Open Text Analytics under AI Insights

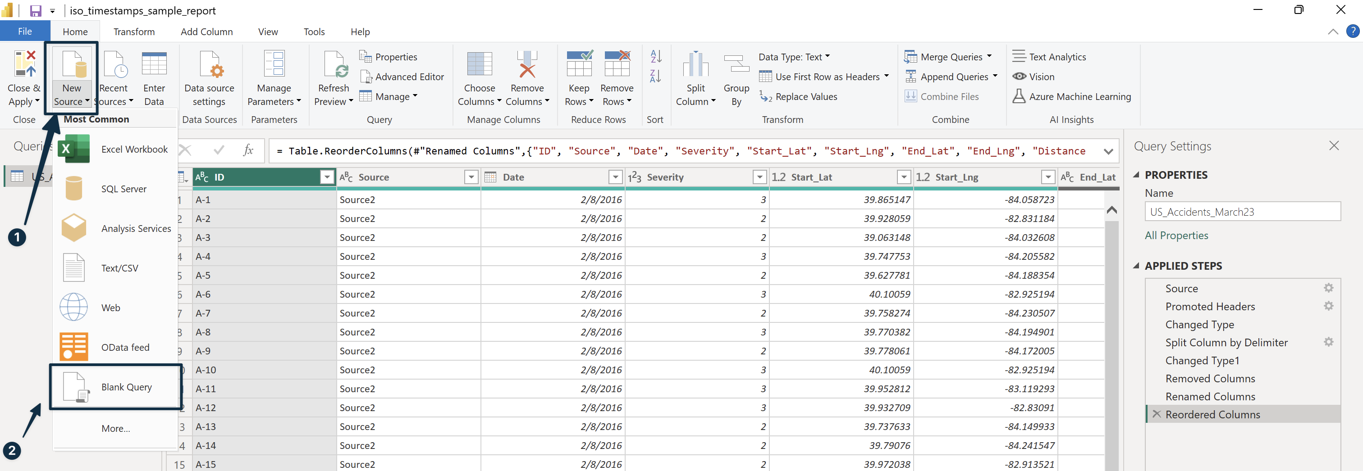coord(1056,57)
